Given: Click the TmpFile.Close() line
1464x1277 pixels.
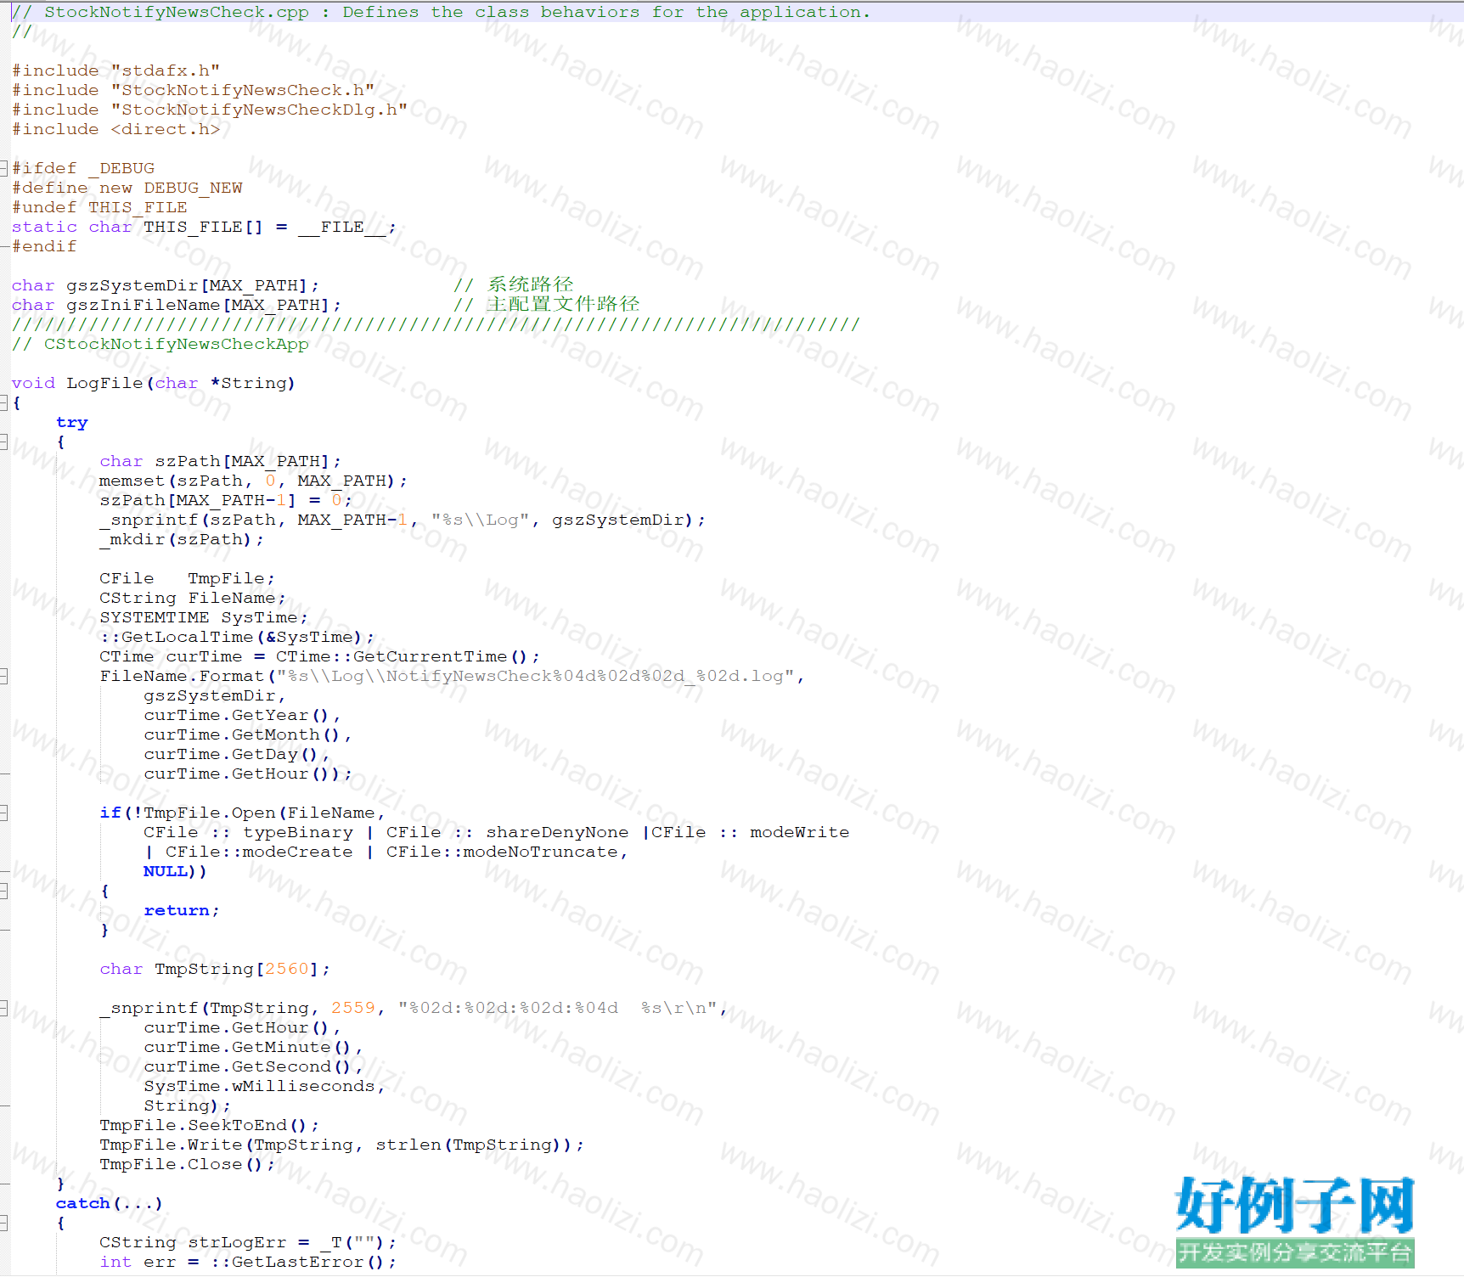Looking at the screenshot, I should pyautogui.click(x=188, y=1164).
